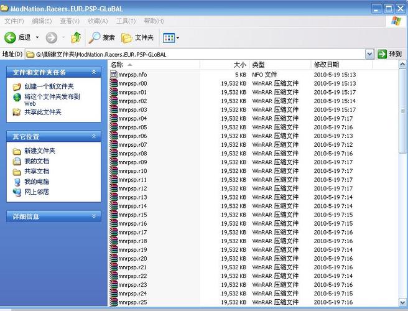408x311 pixels.
Task: Open the 收藏(A) menu
Action: click(98, 21)
